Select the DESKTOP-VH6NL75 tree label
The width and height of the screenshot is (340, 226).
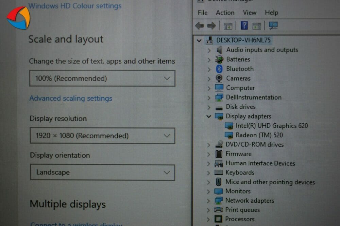click(x=243, y=40)
